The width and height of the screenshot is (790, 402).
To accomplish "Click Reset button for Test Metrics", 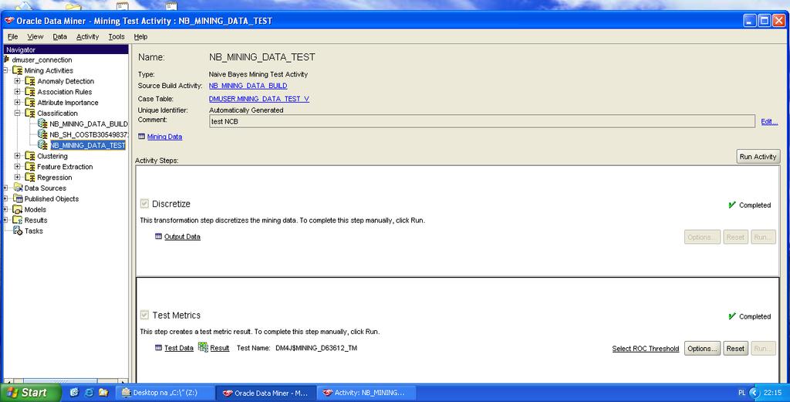I will [735, 349].
